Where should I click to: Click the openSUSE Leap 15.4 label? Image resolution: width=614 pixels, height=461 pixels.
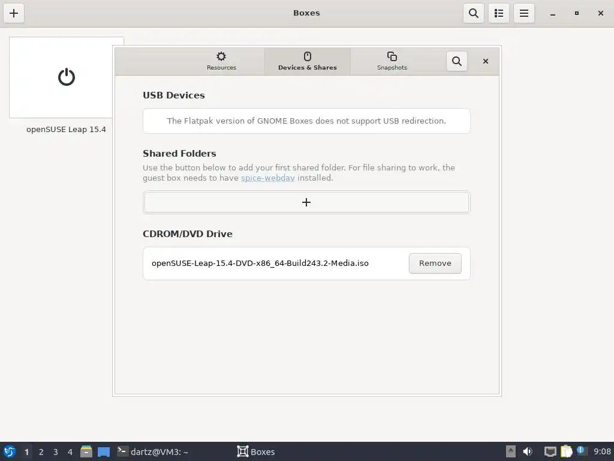point(66,130)
